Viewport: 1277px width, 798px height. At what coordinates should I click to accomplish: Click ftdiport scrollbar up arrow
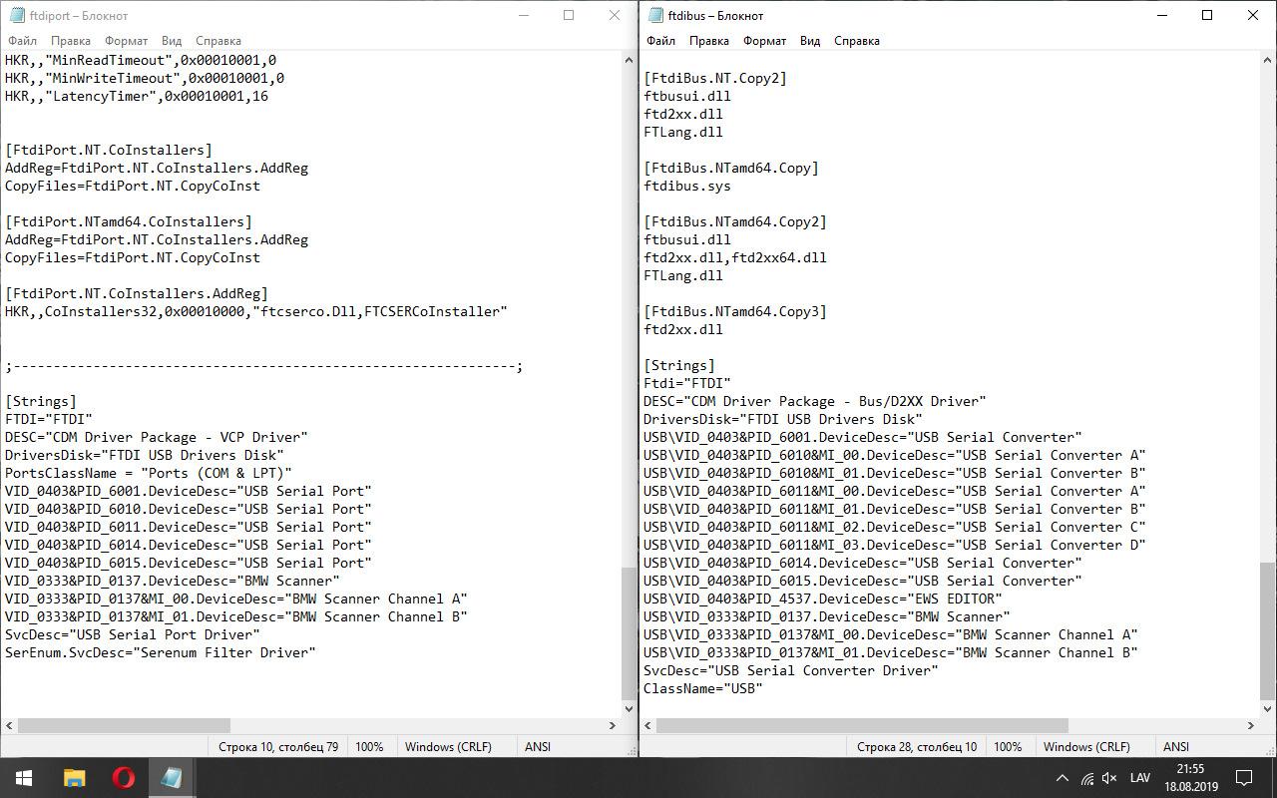[x=629, y=59]
